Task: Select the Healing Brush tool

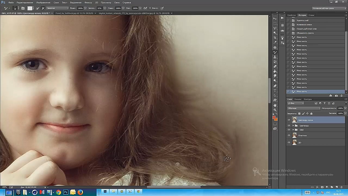Action: [x=275, y=47]
